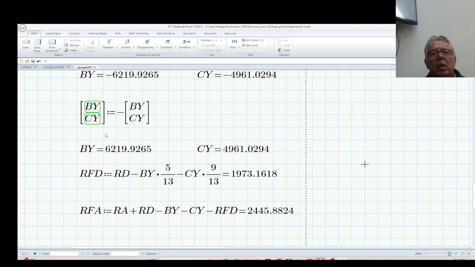Expand the Symbols dropdown arrow
Viewport: 475px width, 267px height.
[x=134, y=47]
